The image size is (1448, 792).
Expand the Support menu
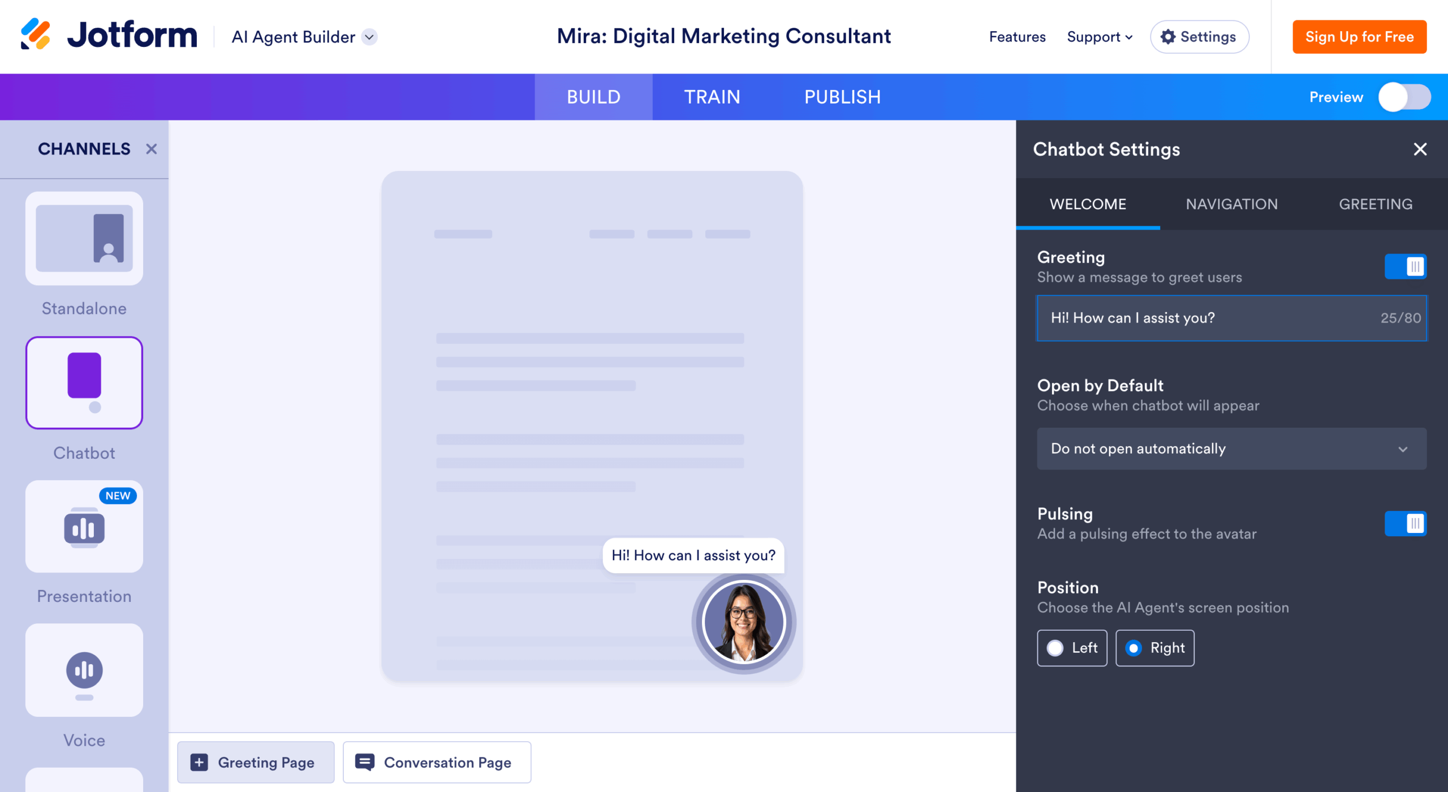tap(1100, 37)
